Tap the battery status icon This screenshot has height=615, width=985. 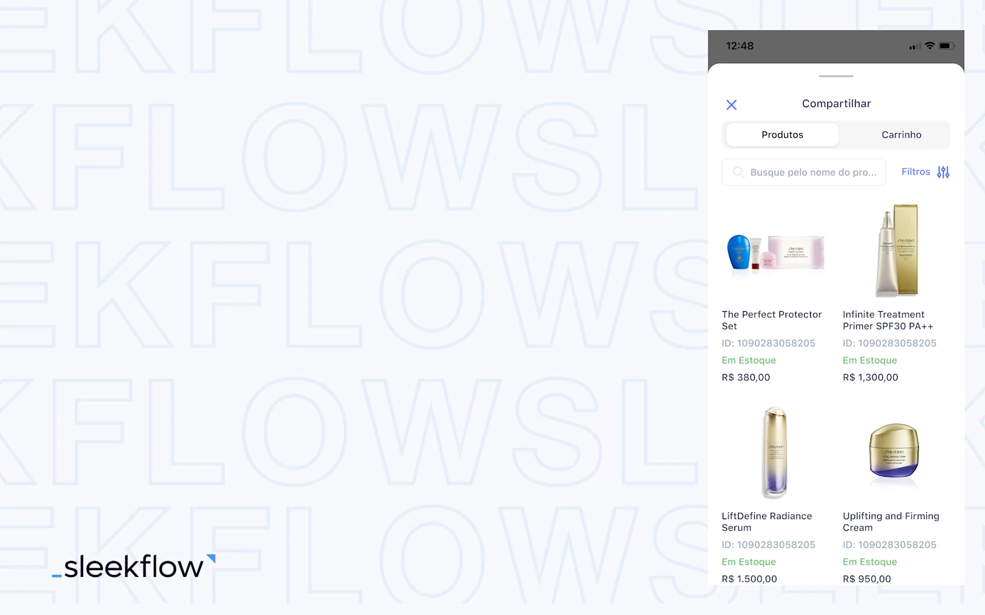[x=947, y=46]
